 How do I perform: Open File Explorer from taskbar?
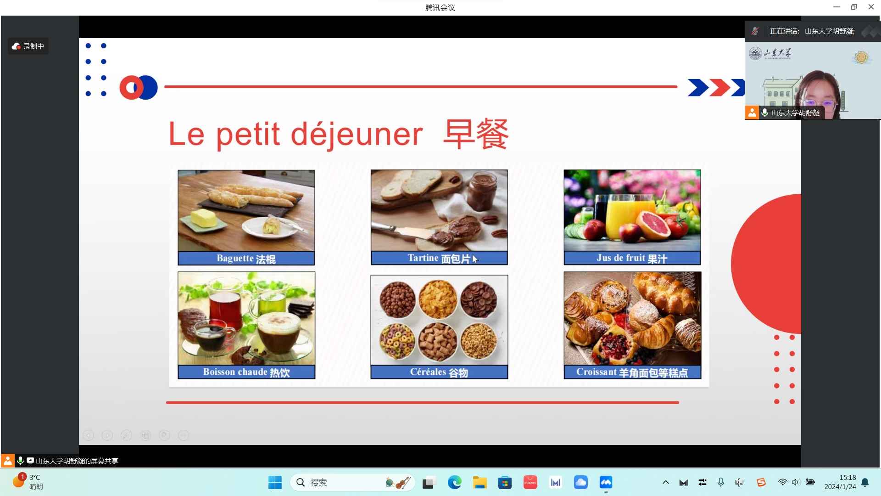pyautogui.click(x=480, y=482)
